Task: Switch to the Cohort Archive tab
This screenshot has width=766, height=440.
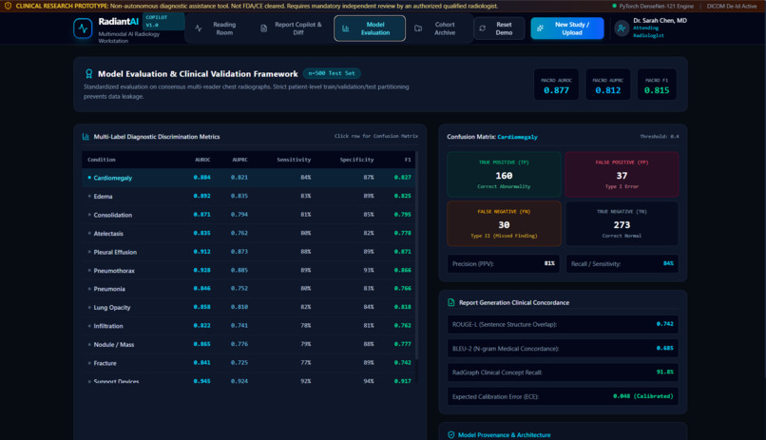Action: point(437,29)
